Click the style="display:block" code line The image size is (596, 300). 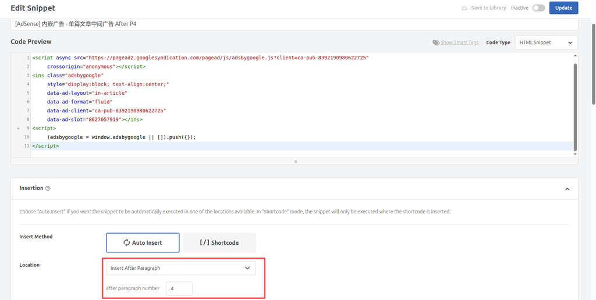[108, 84]
